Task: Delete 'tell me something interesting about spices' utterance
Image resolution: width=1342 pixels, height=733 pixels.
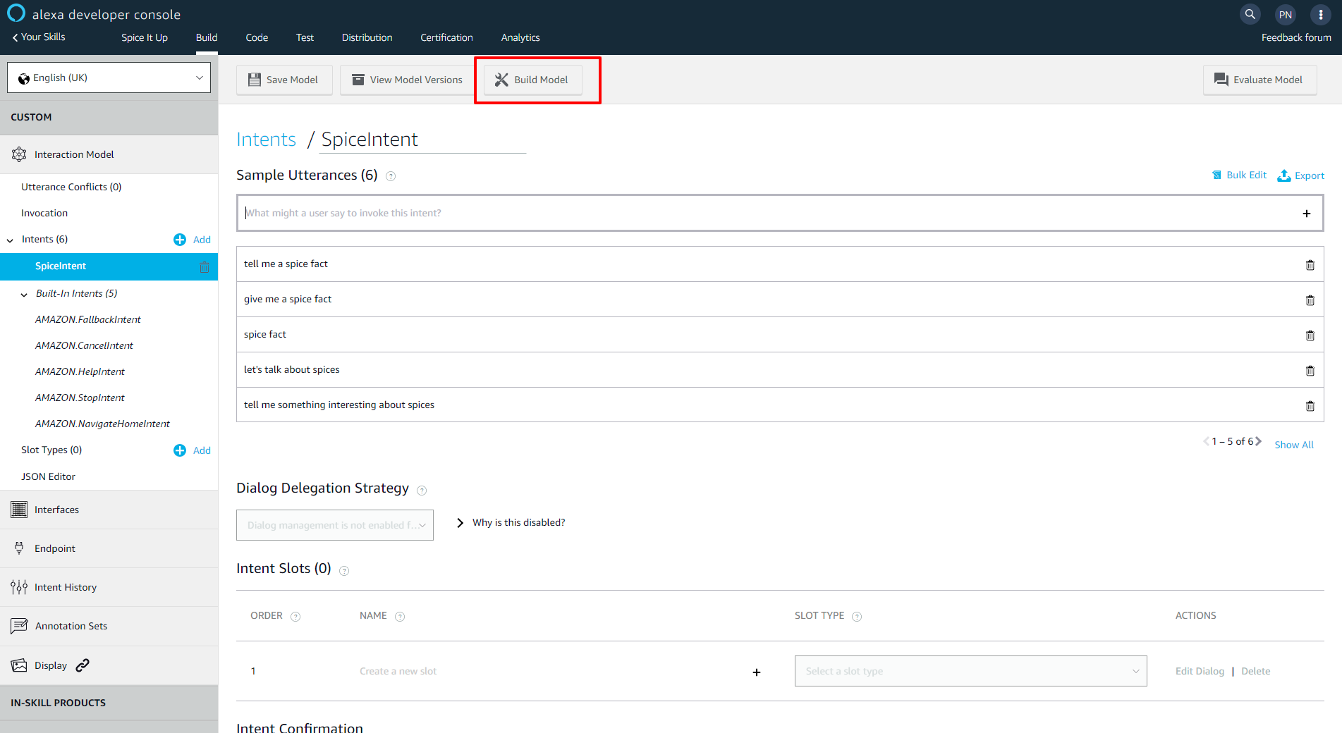Action: pyautogui.click(x=1310, y=406)
